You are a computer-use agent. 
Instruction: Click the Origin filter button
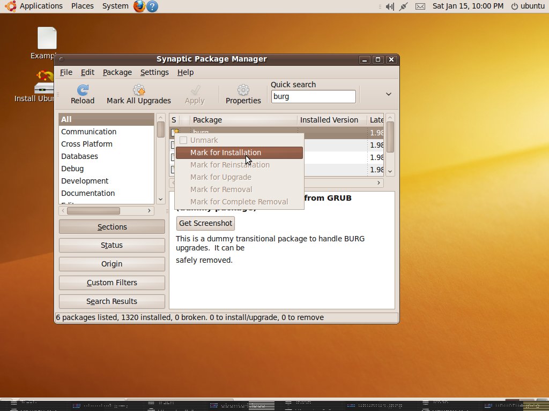pyautogui.click(x=112, y=264)
